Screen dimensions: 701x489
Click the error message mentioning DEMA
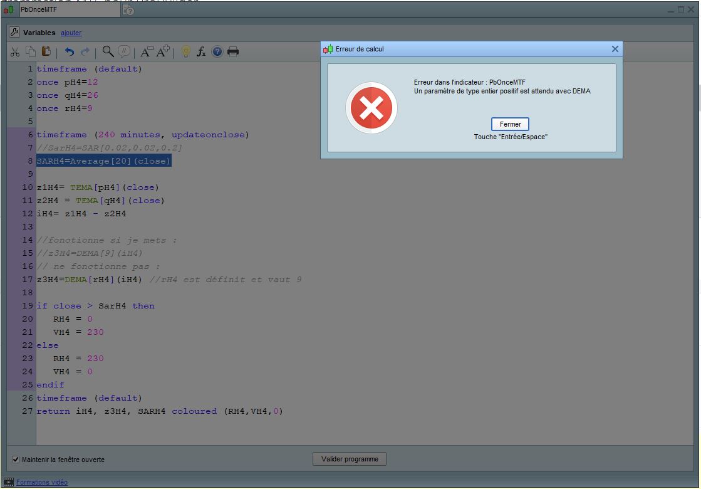point(502,92)
